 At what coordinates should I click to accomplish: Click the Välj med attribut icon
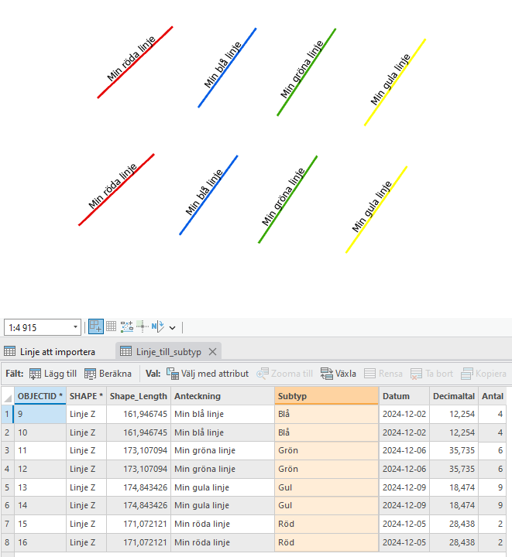click(x=173, y=373)
